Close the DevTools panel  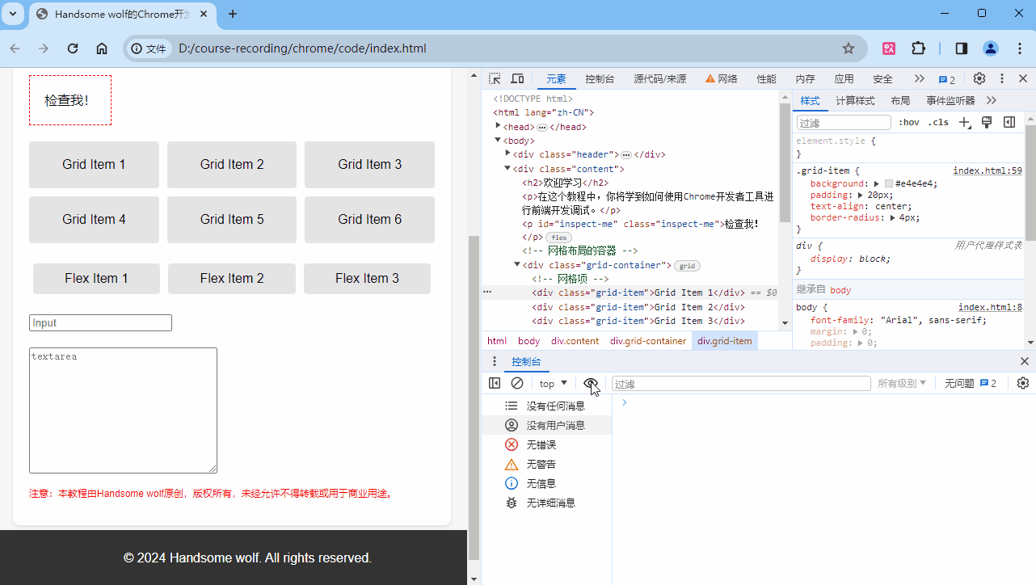pyautogui.click(x=1023, y=78)
